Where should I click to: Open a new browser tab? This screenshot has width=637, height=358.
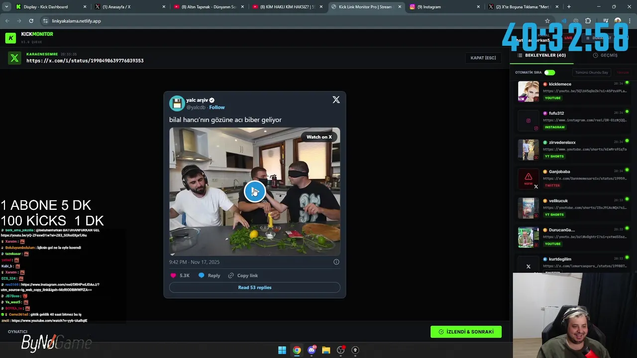(x=569, y=7)
